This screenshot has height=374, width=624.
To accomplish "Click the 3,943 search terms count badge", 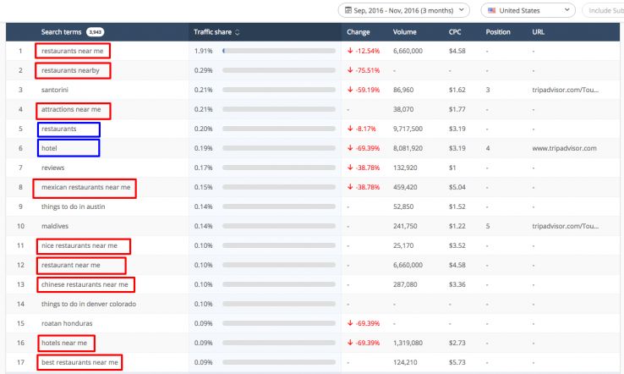I will (95, 32).
